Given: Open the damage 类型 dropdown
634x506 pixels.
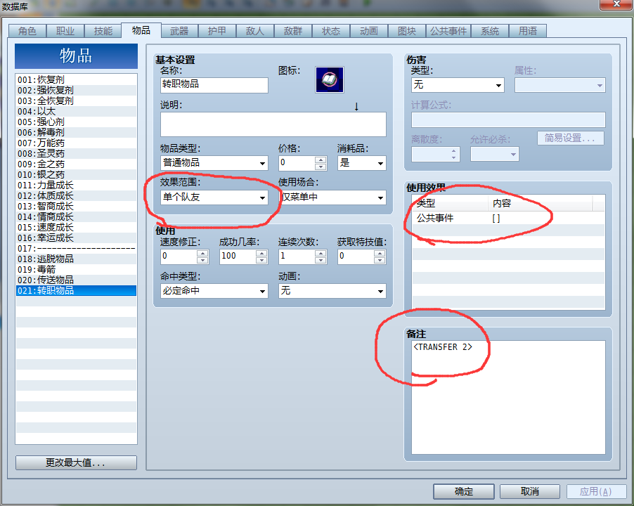Looking at the screenshot, I should click(458, 85).
